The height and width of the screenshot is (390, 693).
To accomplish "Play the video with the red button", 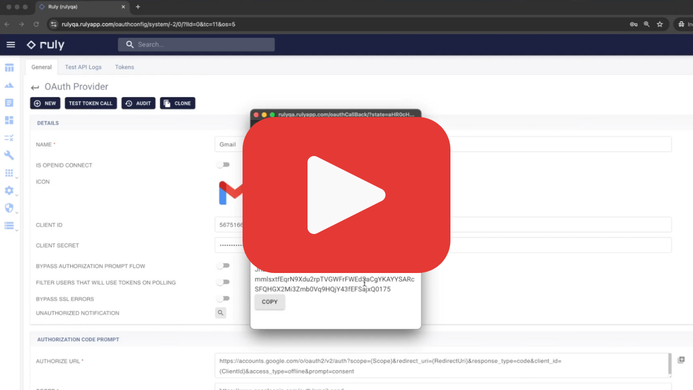I will [x=346, y=195].
